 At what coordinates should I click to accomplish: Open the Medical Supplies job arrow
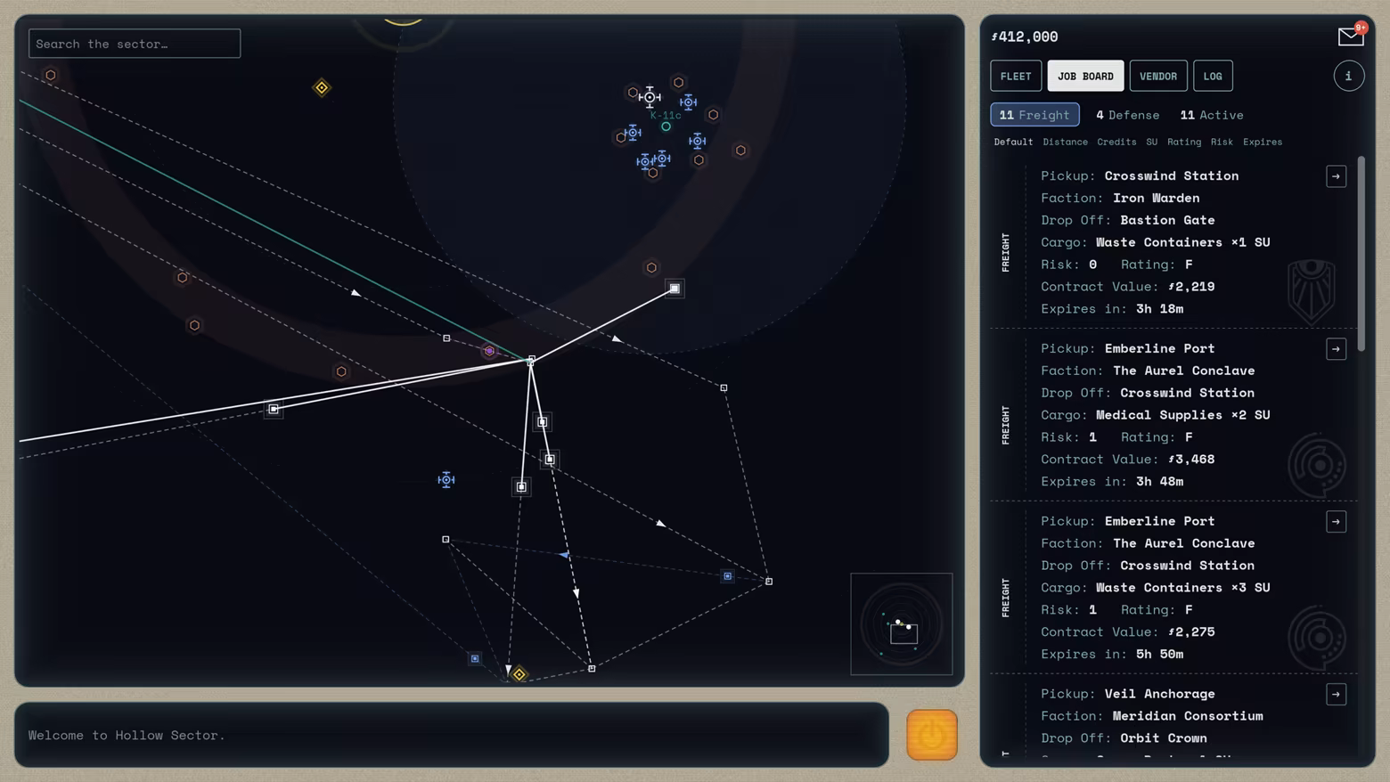click(1336, 349)
